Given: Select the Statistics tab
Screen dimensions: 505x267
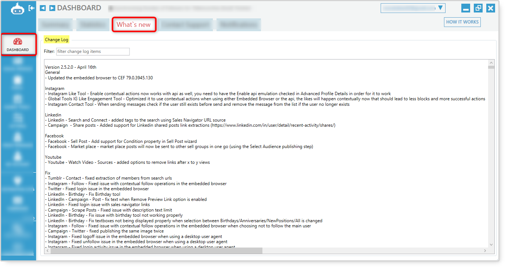Looking at the screenshot, I should [92, 25].
